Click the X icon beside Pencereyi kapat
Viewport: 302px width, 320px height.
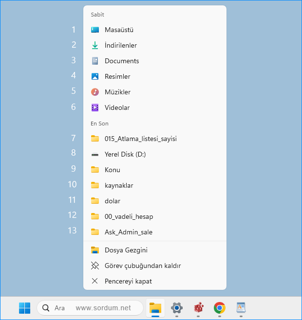(x=94, y=281)
